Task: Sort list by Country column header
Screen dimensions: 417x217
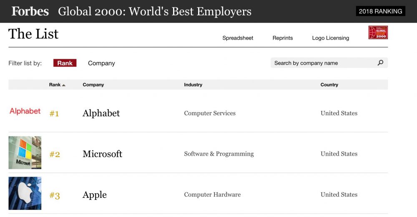Action: click(329, 85)
